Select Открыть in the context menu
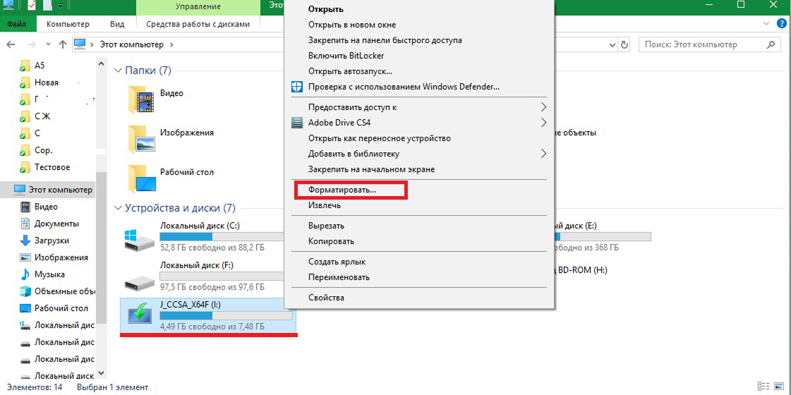This screenshot has height=395, width=791. point(325,9)
